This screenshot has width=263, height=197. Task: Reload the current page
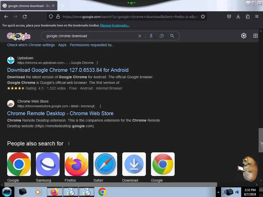[x=25, y=17]
